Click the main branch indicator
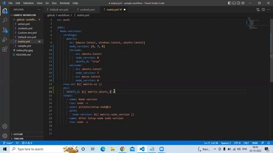Image resolution: width=273 pixels, height=153 pixels. [x=8, y=143]
